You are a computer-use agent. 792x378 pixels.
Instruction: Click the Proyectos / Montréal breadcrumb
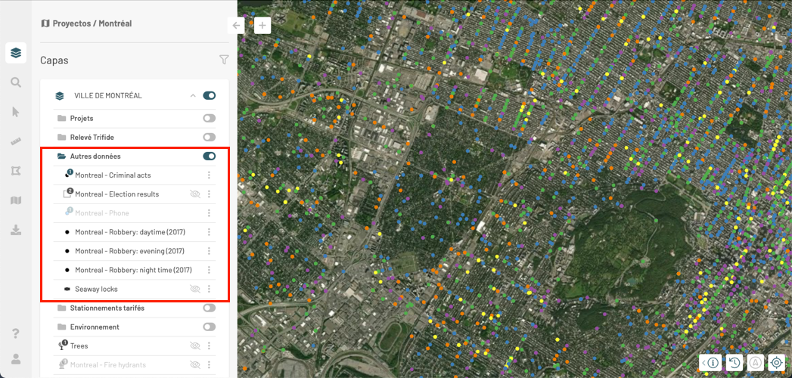(92, 23)
